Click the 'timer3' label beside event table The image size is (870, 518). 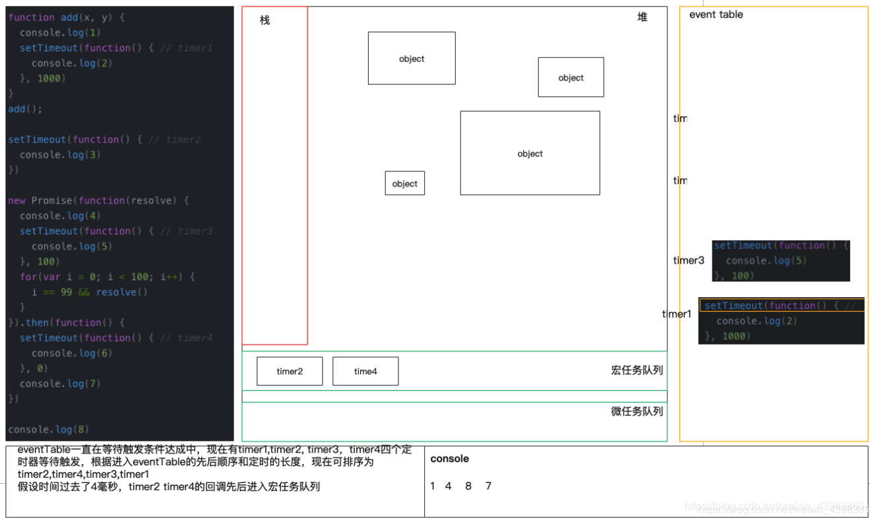(689, 260)
